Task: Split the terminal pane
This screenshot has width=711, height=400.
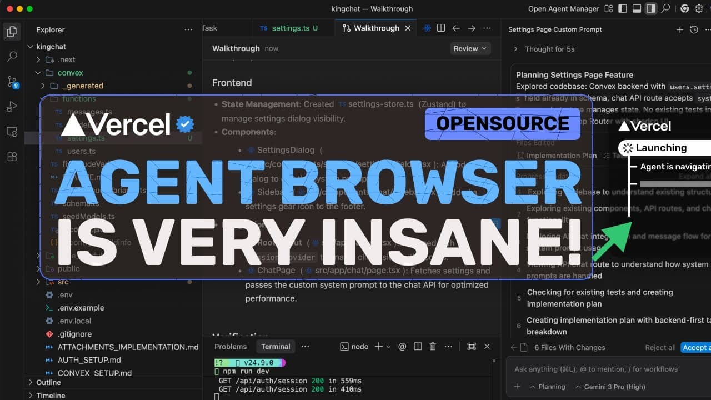Action: [418, 346]
